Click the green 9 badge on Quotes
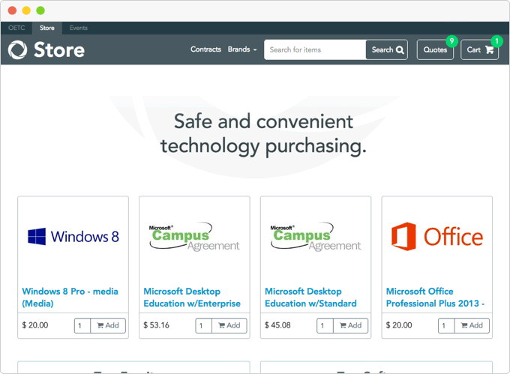Screen dimensions: 510x374 click(451, 41)
